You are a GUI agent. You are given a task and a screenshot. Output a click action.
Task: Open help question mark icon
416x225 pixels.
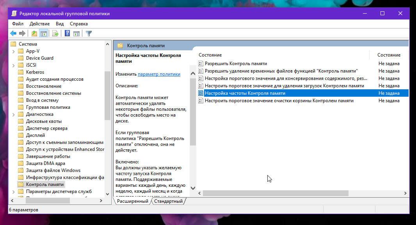(x=68, y=34)
